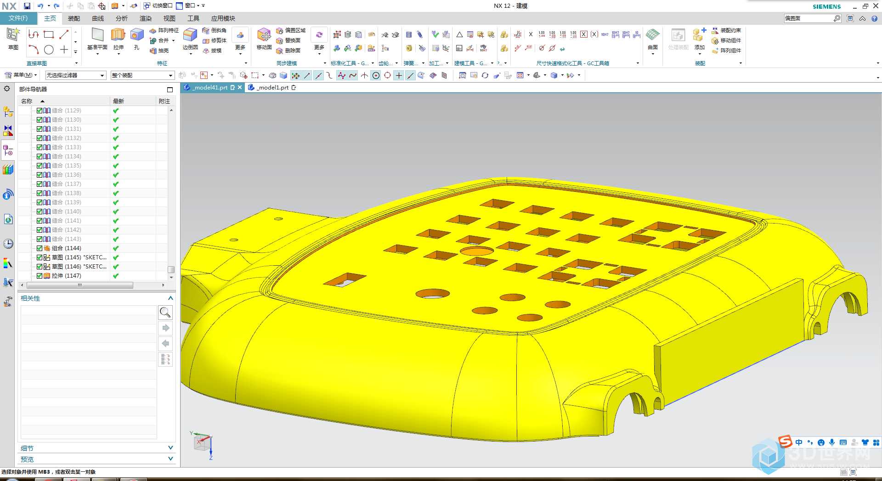
Task: Click the navigator settings gear icon
Action: (7, 89)
